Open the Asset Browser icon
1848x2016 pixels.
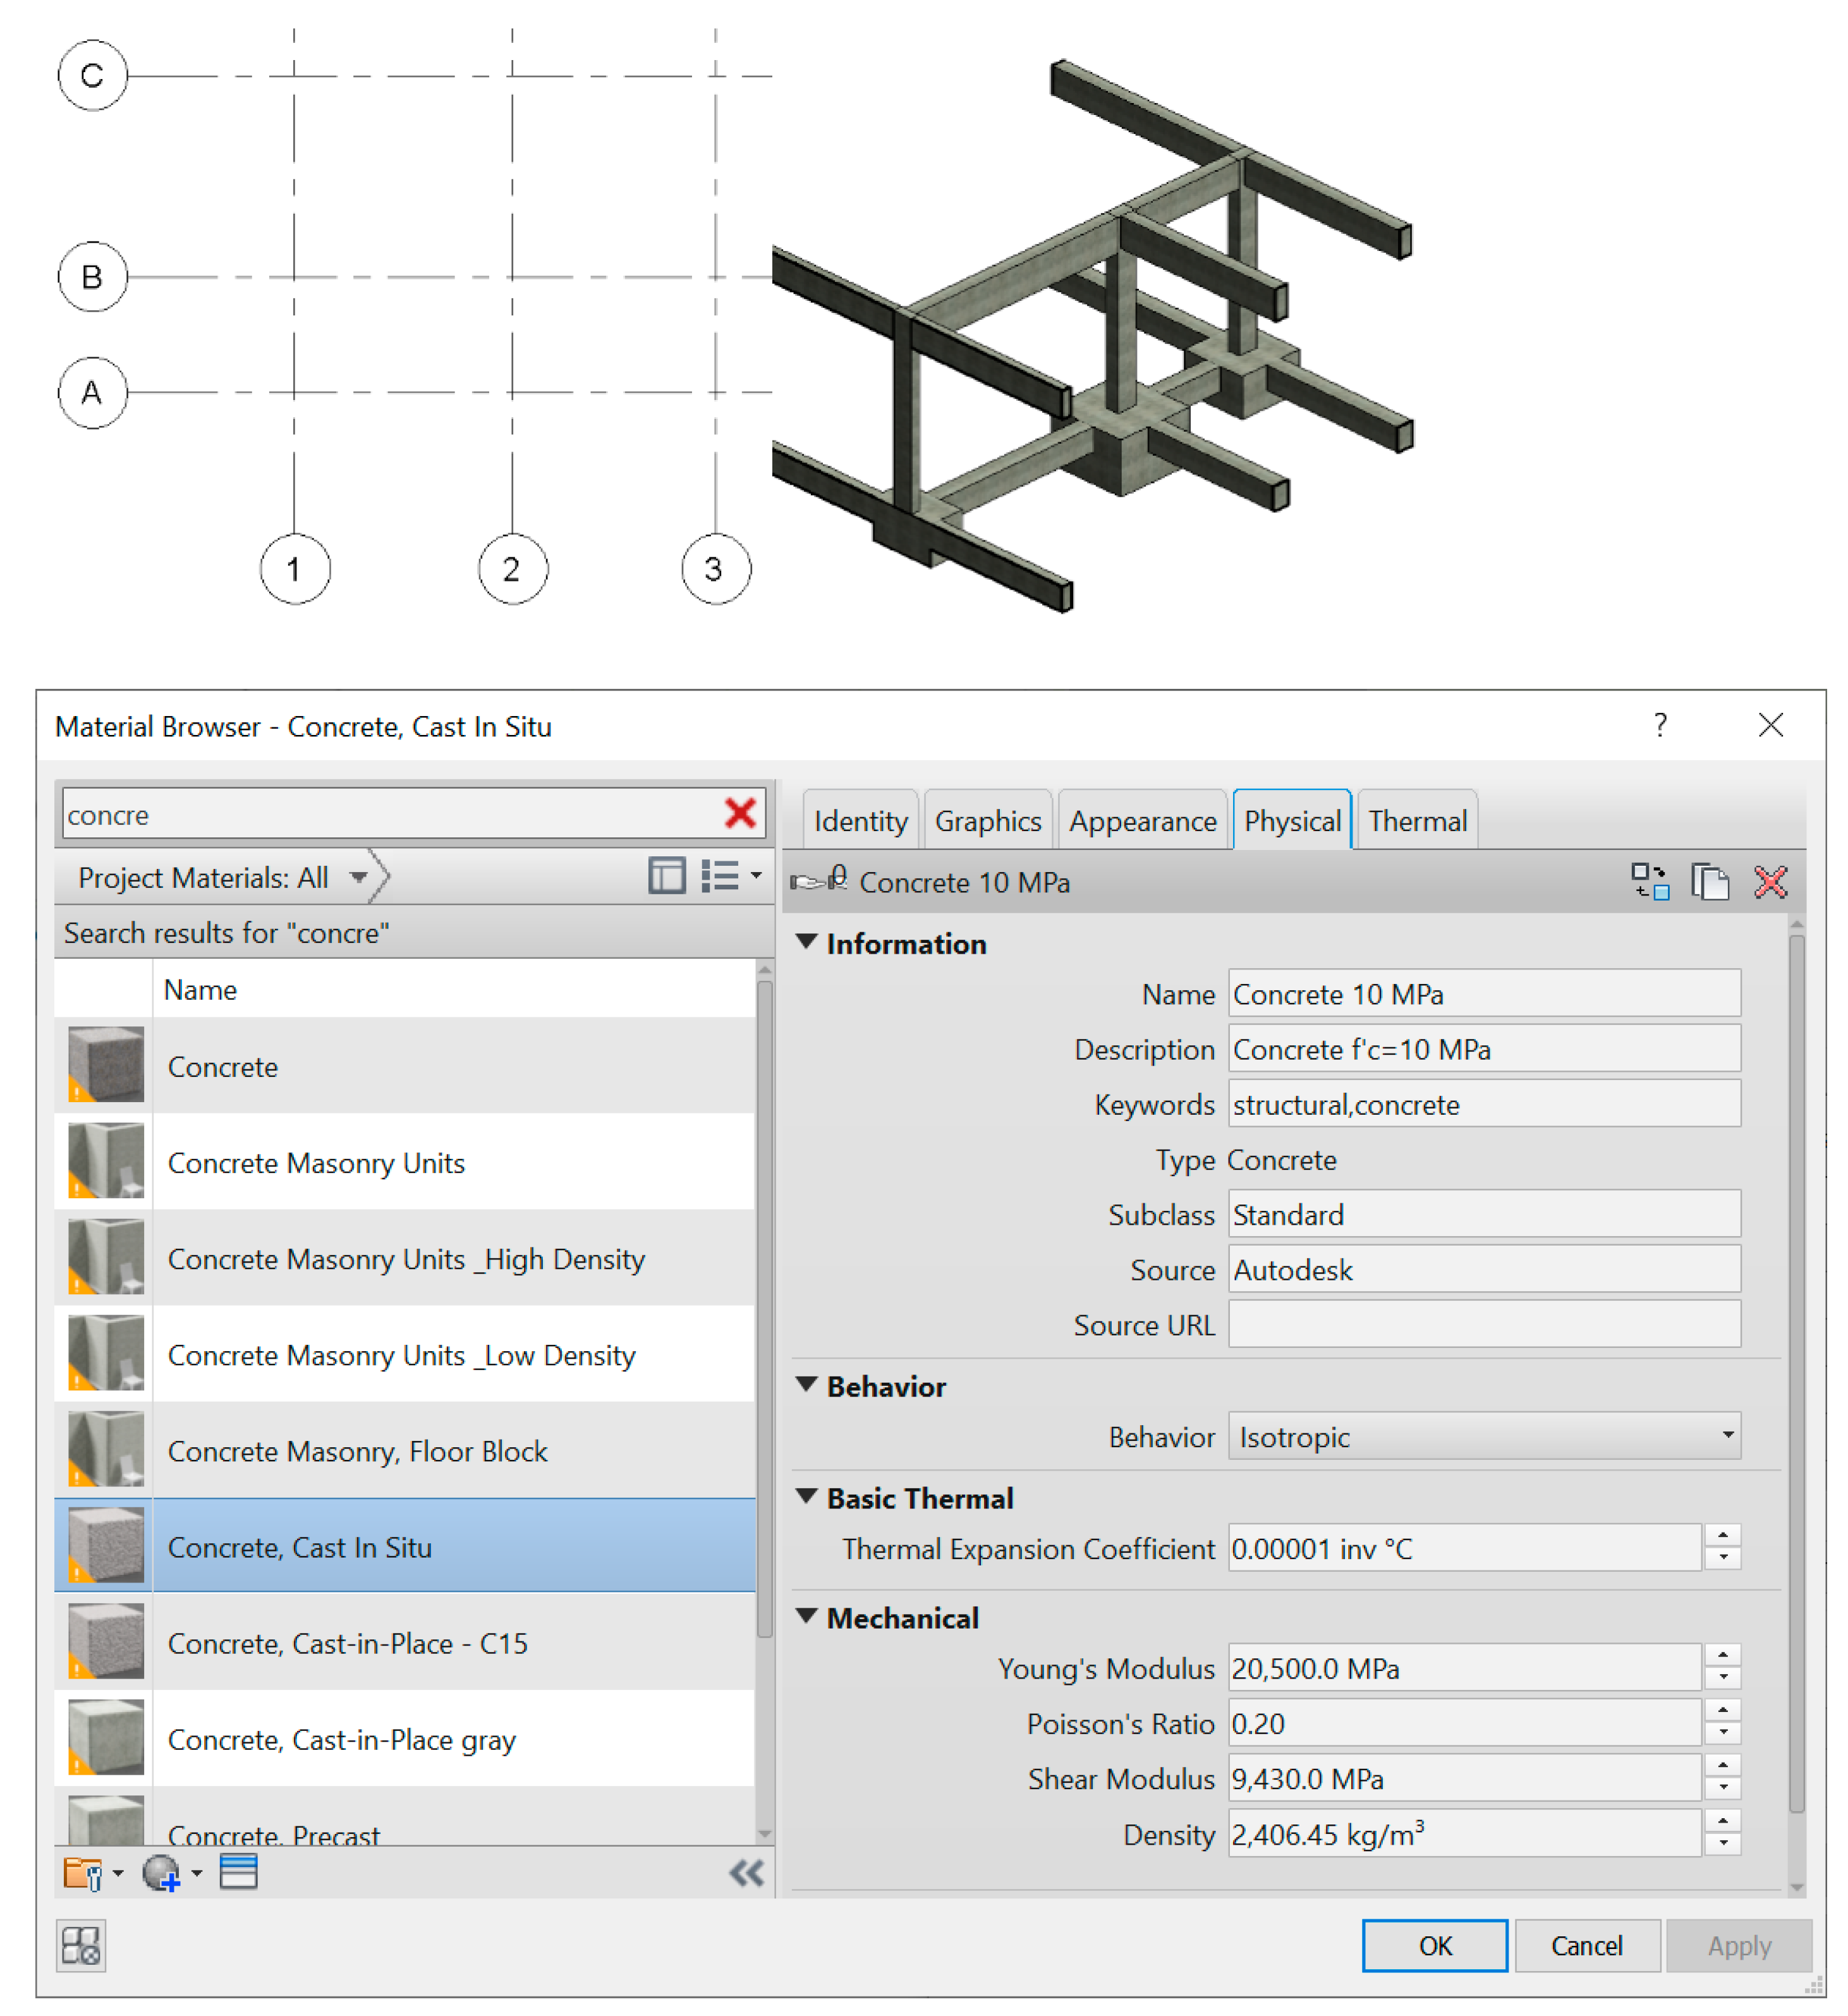click(x=238, y=1872)
